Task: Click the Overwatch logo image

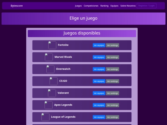Action: coord(50,69)
